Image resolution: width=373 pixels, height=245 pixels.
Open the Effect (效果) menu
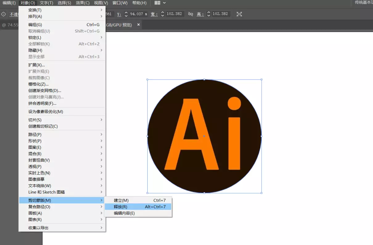click(83, 3)
